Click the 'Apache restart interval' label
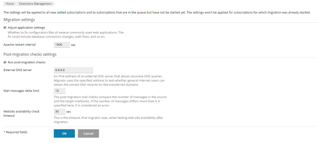This screenshot has width=317, height=143. click(x=20, y=45)
